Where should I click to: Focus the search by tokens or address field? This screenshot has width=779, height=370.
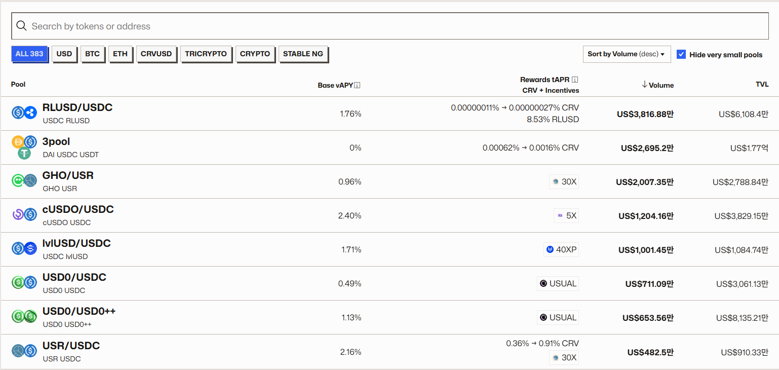390,26
